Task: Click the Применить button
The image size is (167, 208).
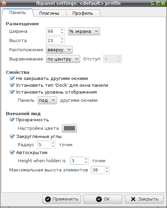Action: [62, 199]
